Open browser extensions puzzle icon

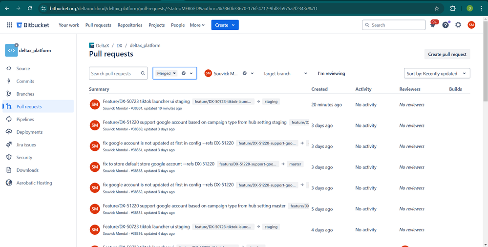[x=453, y=8]
